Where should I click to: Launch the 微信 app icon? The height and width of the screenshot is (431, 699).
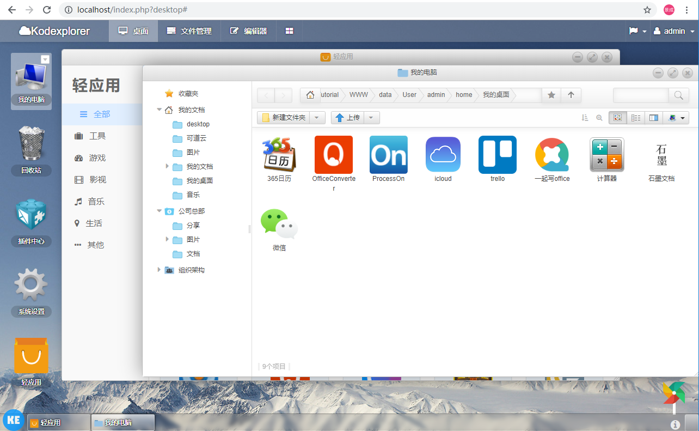(x=279, y=224)
